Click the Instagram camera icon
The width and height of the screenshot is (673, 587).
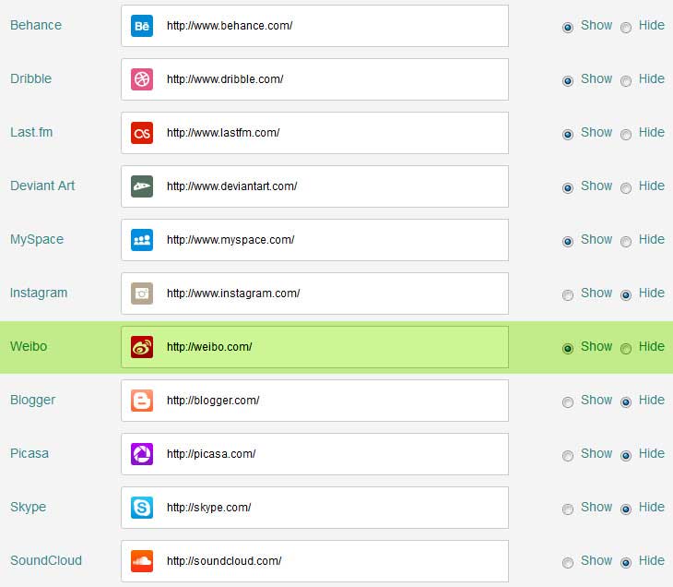coord(142,293)
